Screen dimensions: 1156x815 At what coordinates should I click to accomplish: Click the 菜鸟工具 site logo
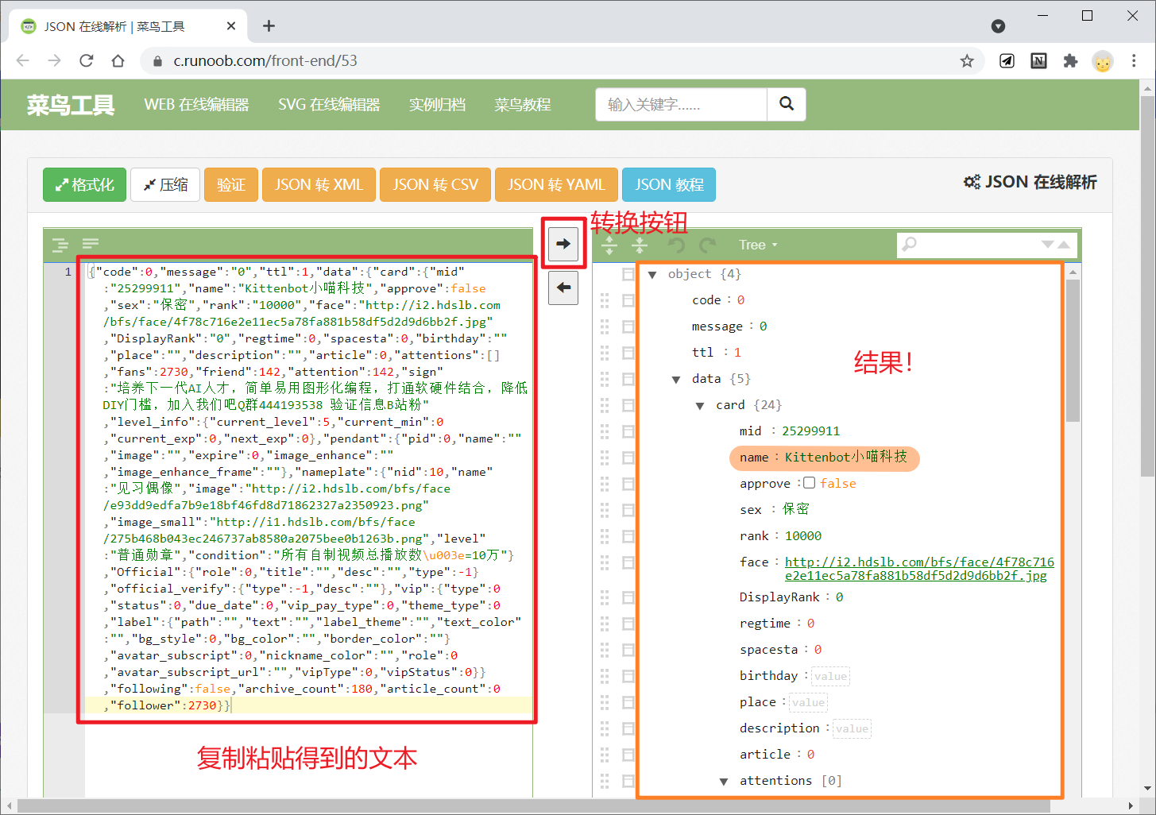[x=71, y=105]
